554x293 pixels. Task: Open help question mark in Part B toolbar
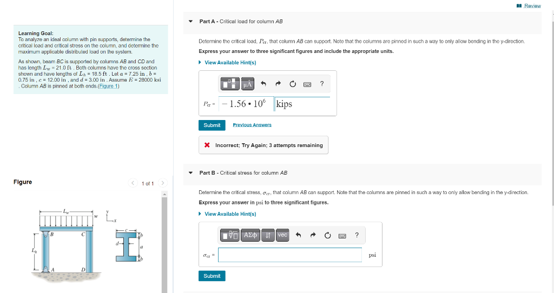(x=357, y=235)
